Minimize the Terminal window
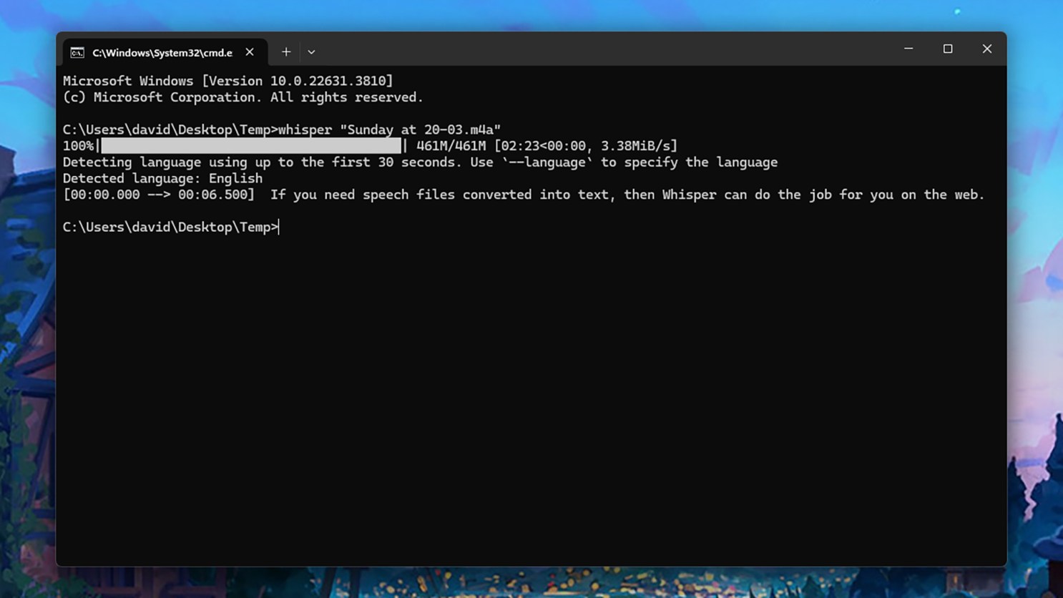Viewport: 1063px width, 598px height. tap(908, 49)
